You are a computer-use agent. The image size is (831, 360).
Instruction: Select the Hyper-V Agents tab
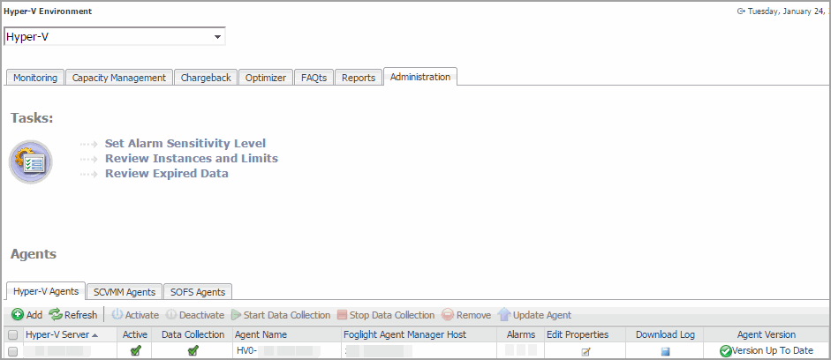(46, 291)
